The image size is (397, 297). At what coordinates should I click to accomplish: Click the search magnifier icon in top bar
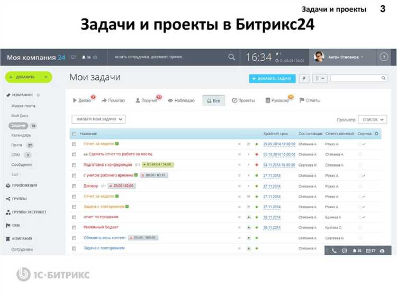coord(231,57)
